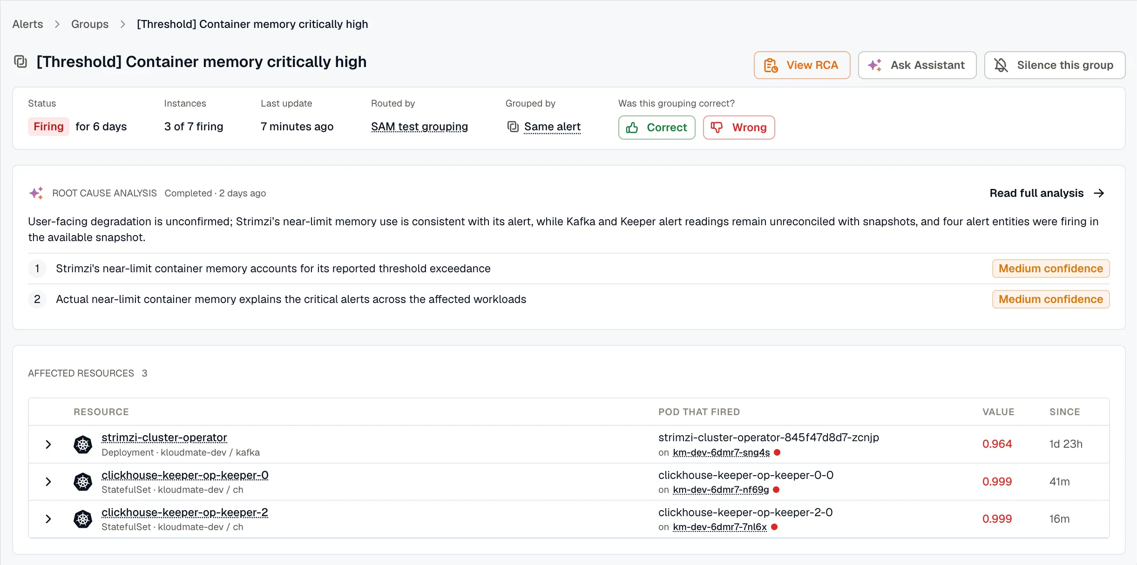The image size is (1137, 565).
Task: Click the sparkle icon of Root Cause Analysis
Action: point(36,193)
